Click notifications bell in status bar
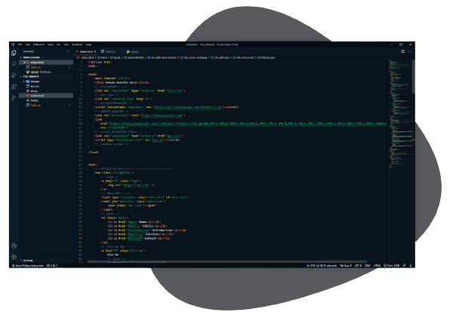This screenshot has height=312, width=456. [x=411, y=265]
